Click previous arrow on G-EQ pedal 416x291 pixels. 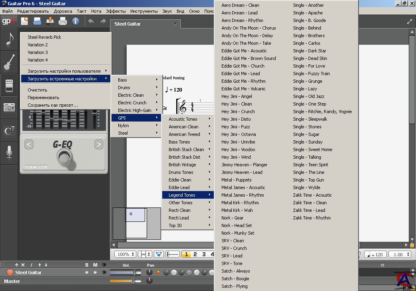click(x=29, y=144)
